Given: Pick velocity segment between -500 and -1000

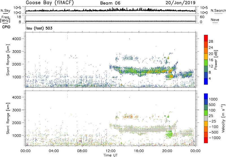Looking at the screenshot, I should [206, 135].
